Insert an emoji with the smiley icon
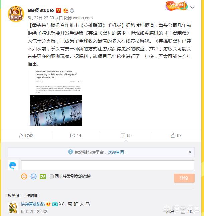Image resolution: width=204 pixels, height=216 pixels. tap(24, 176)
